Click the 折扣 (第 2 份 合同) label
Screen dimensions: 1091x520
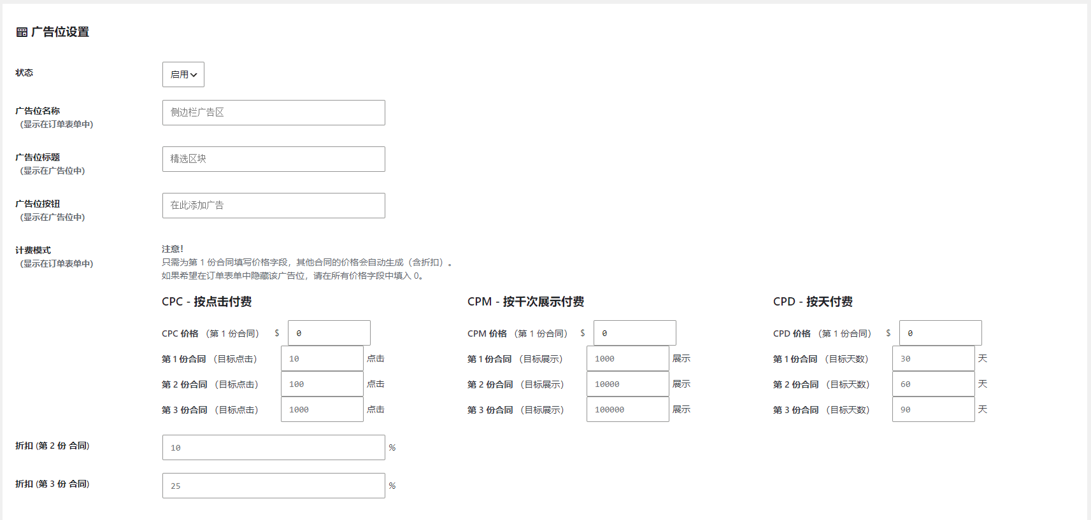point(52,446)
